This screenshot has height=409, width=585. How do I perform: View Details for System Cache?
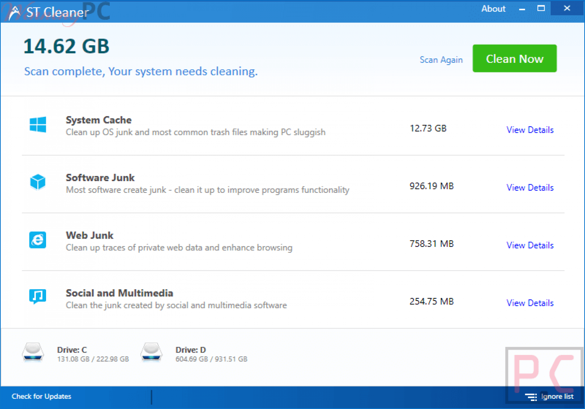point(530,130)
